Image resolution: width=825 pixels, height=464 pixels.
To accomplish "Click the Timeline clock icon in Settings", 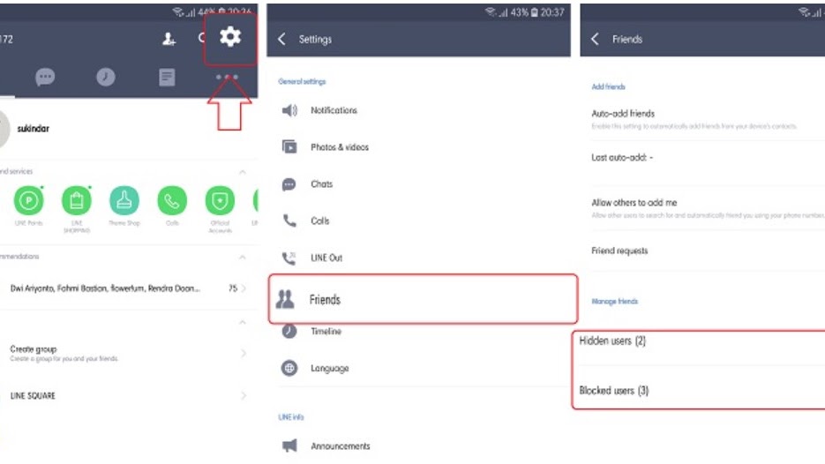I will click(289, 332).
